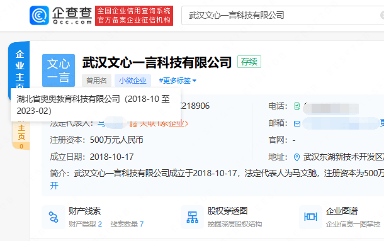Click the envelope icon next to 邮箱

click(297, 123)
